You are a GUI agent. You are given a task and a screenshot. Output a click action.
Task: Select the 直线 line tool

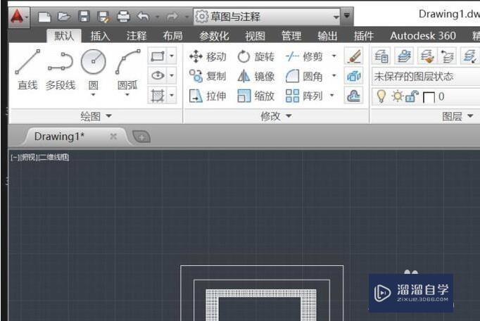27,69
